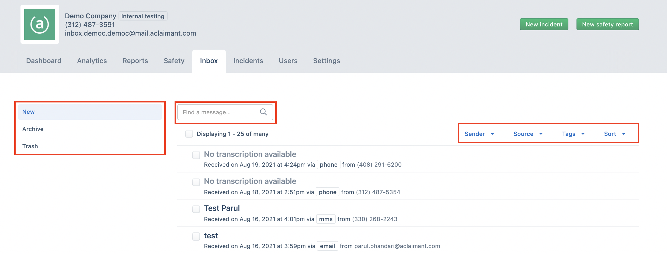This screenshot has height=254, width=667.
Task: Click the inbox.democ.democ@mail.aclaimant.com address
Action: [130, 33]
